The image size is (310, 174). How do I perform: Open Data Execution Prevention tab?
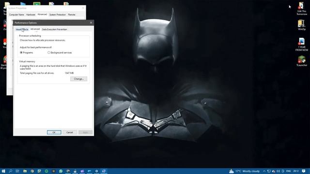click(x=54, y=29)
